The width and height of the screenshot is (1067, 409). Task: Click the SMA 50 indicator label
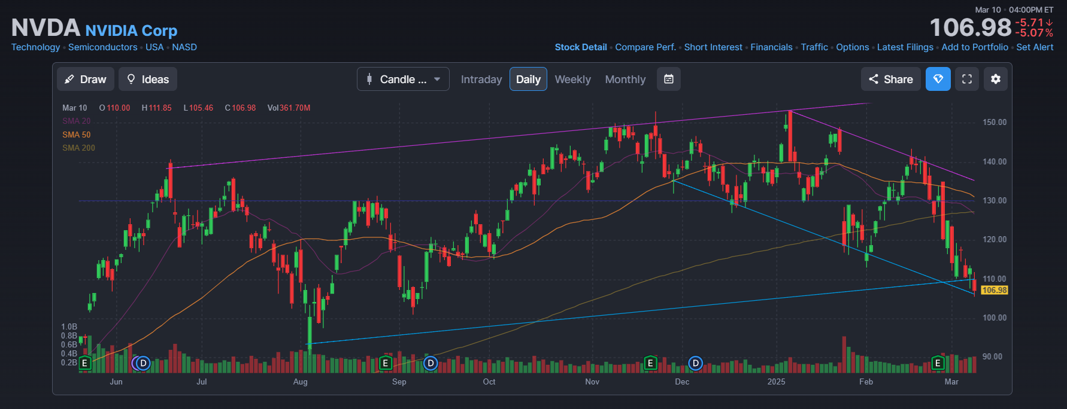76,135
